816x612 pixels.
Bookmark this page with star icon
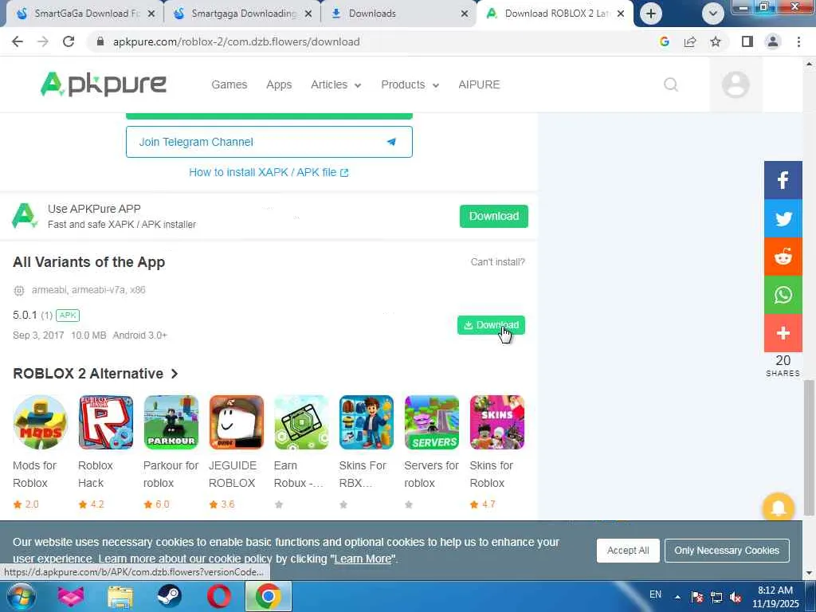(x=716, y=41)
